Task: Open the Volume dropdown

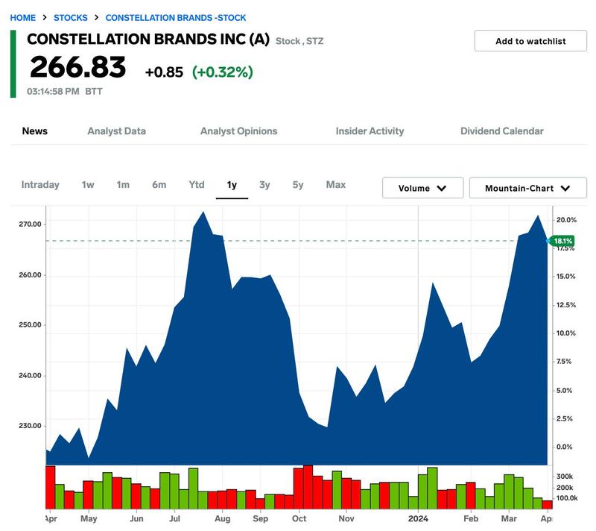Action: [422, 188]
